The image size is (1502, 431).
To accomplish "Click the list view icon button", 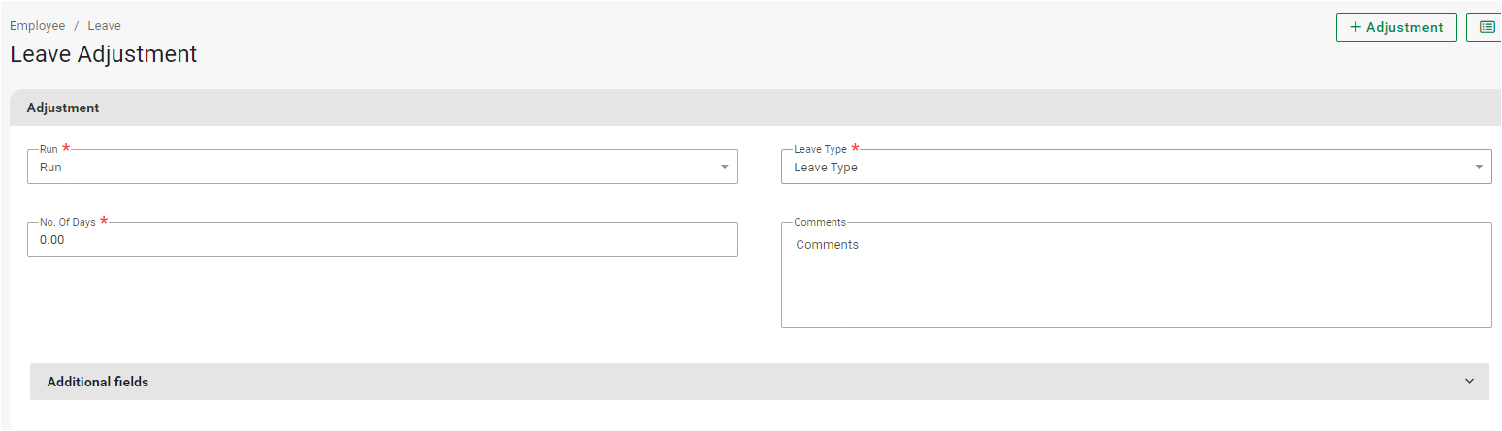I will click(1486, 27).
